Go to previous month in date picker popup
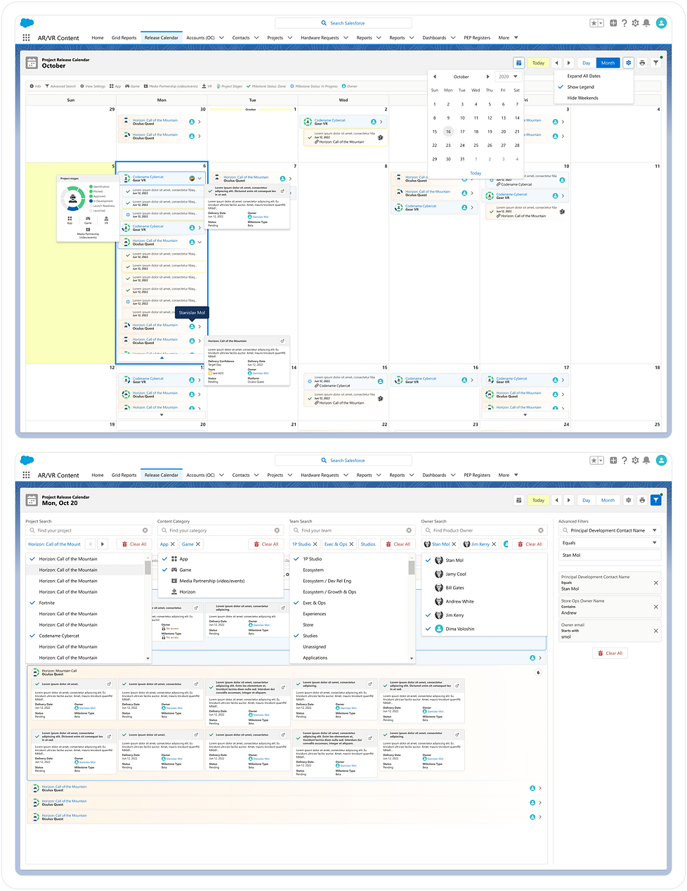 coord(435,77)
